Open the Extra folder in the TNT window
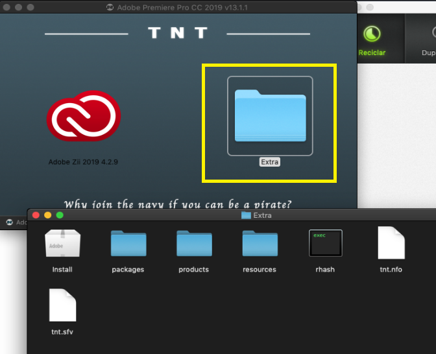The image size is (436, 354). pos(270,117)
